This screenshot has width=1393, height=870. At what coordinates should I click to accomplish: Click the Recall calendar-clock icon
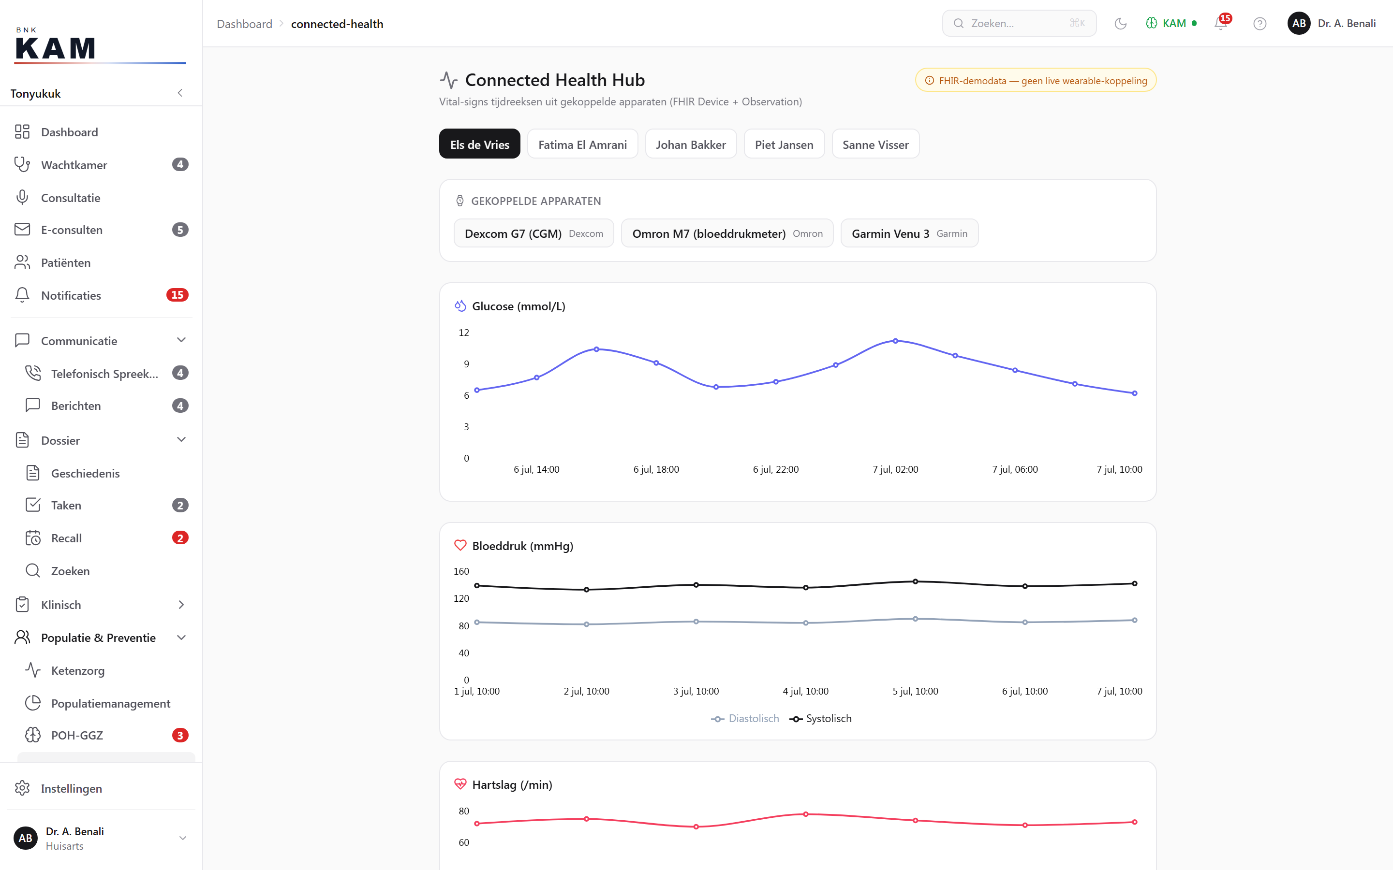[33, 538]
